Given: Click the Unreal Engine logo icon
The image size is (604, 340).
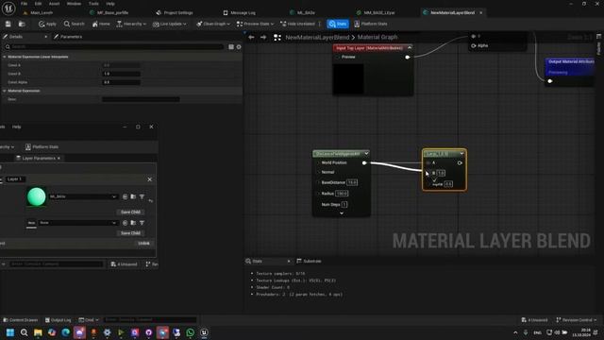Looking at the screenshot, I should (8, 8).
